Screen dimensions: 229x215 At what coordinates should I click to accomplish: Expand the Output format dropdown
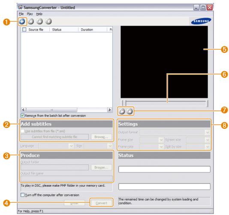point(208,133)
